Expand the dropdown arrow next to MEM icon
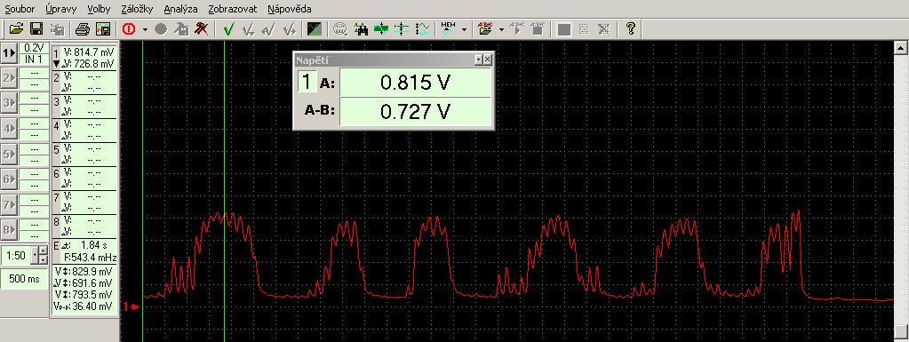This screenshot has width=909, height=342. 464,29
